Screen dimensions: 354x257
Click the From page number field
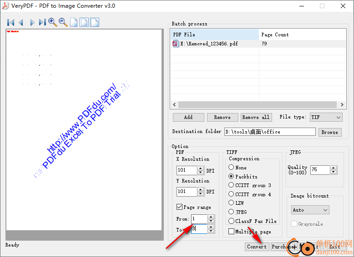pyautogui.click(x=199, y=219)
